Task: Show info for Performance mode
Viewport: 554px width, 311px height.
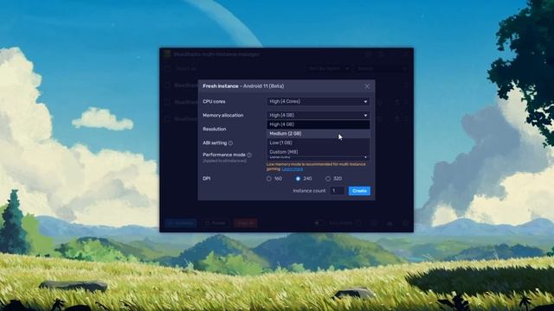Action: click(249, 155)
